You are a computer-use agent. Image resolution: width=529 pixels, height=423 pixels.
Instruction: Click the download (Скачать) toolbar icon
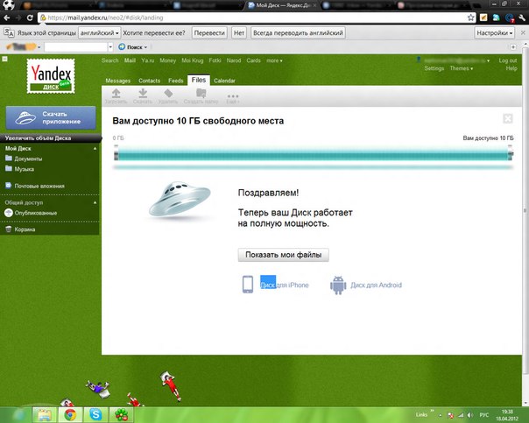click(143, 95)
